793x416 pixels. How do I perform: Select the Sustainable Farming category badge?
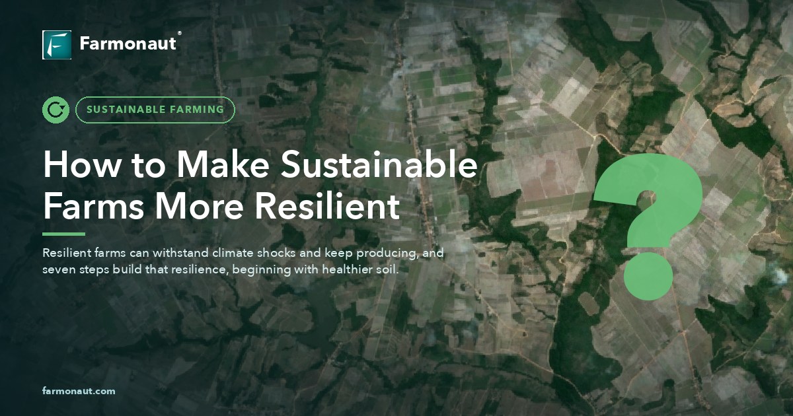155,110
